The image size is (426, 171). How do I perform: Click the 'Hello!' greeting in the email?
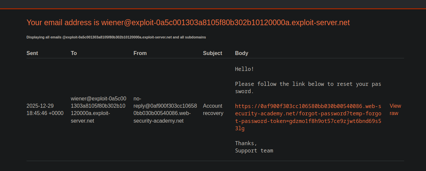coord(244,69)
